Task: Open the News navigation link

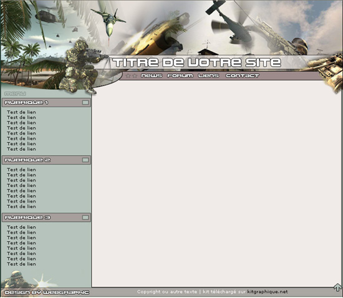Action: [x=152, y=76]
